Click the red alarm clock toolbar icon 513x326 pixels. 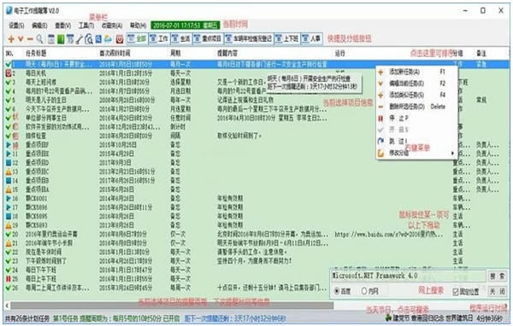120,39
